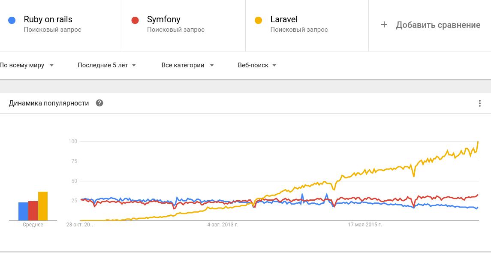491x253 pixels.
Task: Select the Laravel search term
Action: coord(284,20)
